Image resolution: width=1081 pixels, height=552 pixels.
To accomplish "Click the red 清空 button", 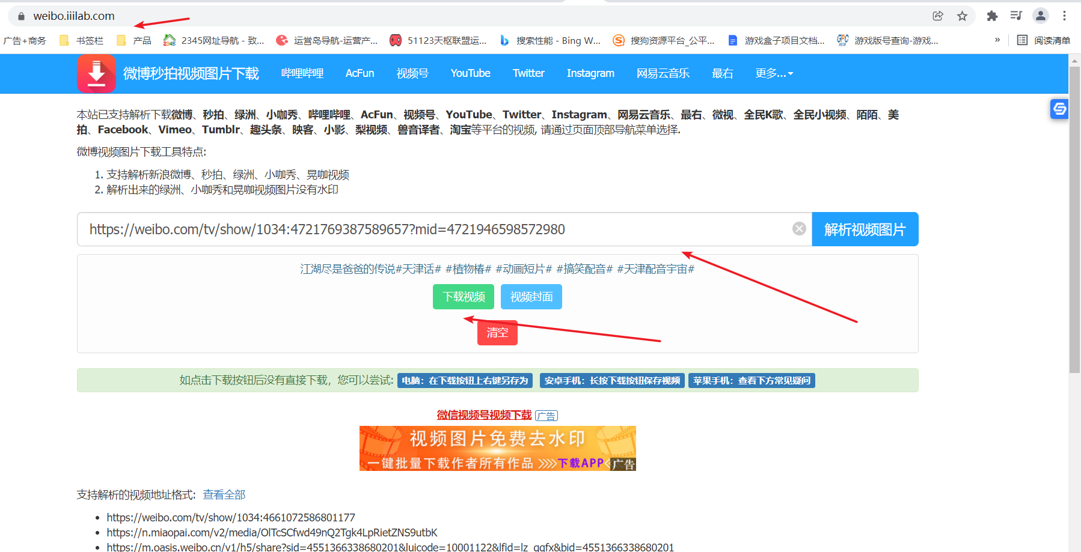I will click(x=497, y=333).
